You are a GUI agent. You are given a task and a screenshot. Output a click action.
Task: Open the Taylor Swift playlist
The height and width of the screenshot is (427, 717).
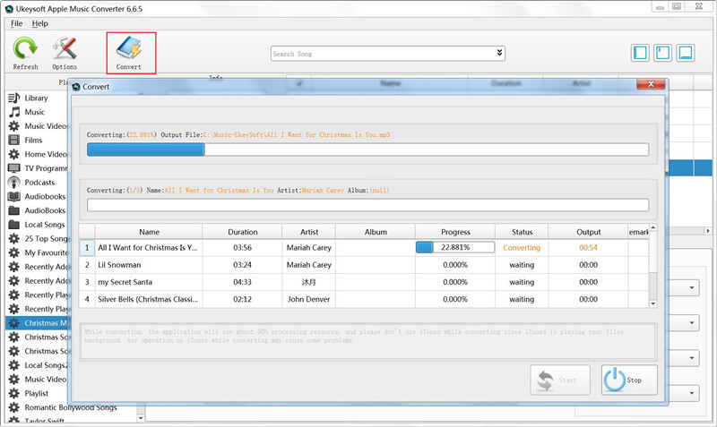coord(44,421)
